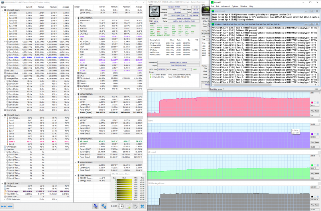
Task: Open the remote monitor computer icon in HWiNFO toolbar
Action: click(95, 206)
